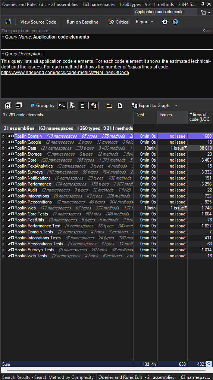Click Roslin.Data 10min debt cell

coord(145,148)
